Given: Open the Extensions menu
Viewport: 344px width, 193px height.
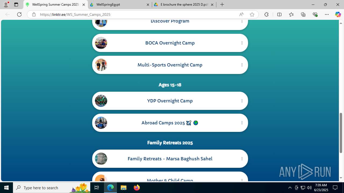Looking at the screenshot, I should pos(266,14).
